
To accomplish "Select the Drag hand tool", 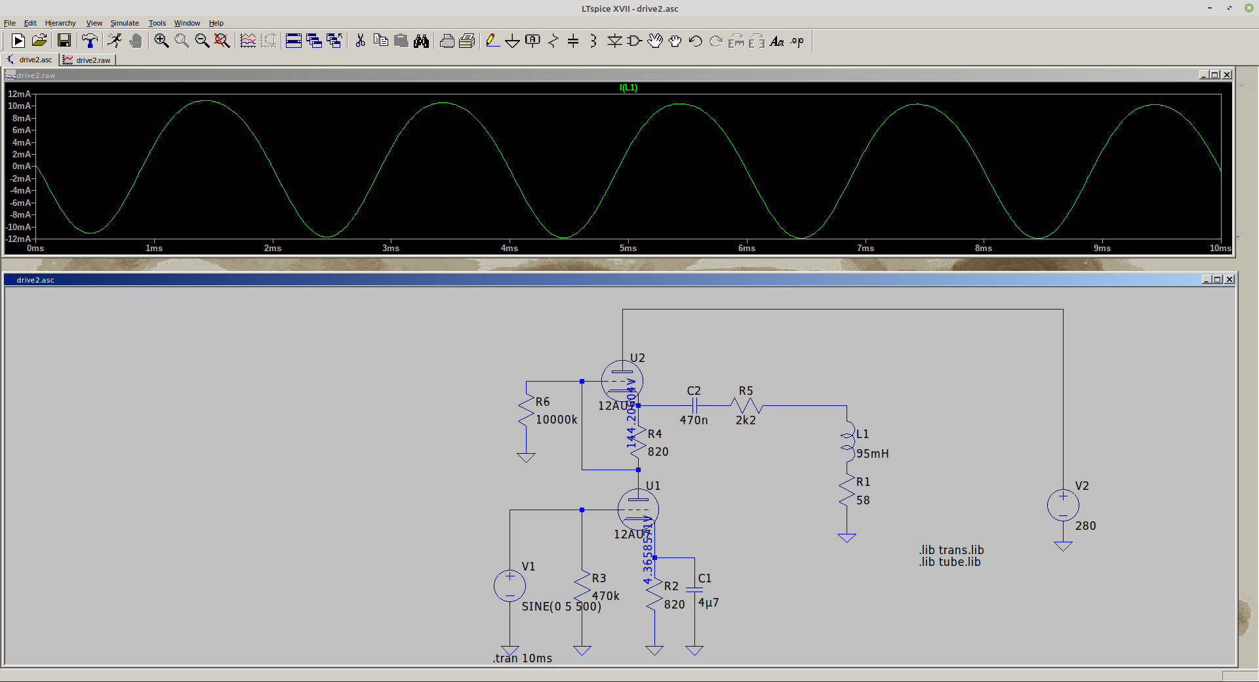I will coord(675,41).
